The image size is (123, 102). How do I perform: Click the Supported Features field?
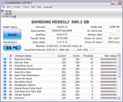(x=83, y=50)
